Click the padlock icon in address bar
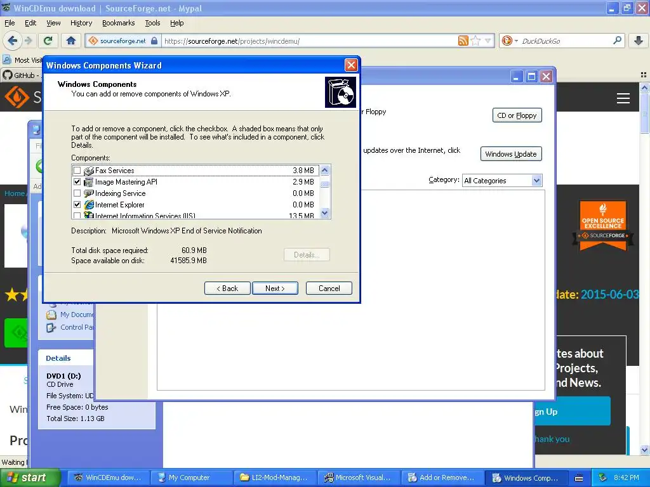This screenshot has width=650, height=487. coord(154,41)
